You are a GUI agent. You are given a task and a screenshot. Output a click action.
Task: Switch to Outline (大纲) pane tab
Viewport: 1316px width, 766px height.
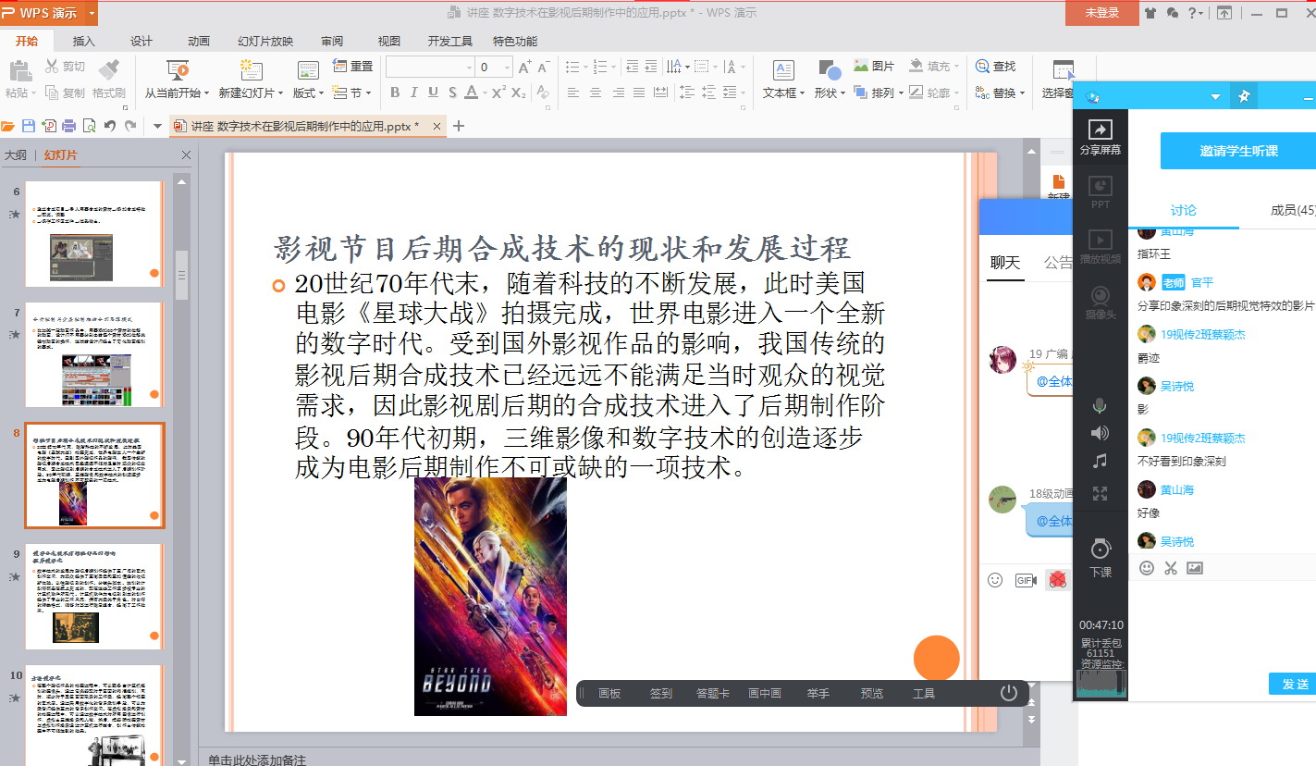[15, 154]
